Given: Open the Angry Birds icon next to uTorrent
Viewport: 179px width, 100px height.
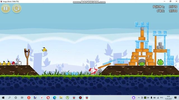Looking at the screenshot, I should coord(74,97).
